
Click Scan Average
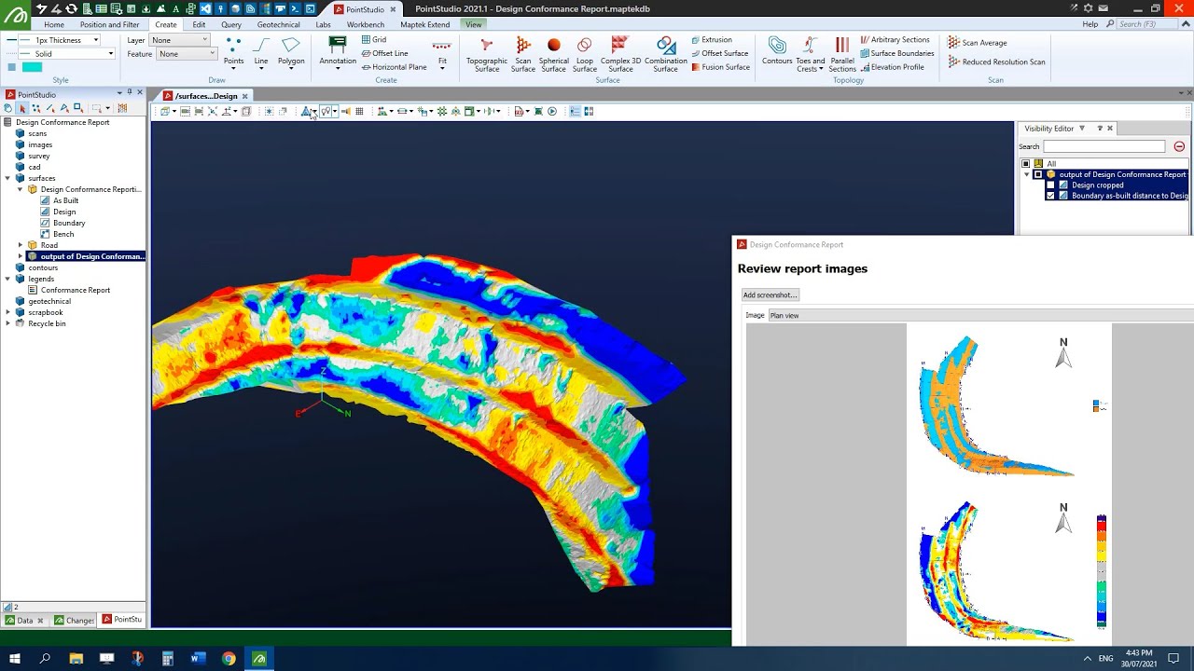pyautogui.click(x=977, y=43)
